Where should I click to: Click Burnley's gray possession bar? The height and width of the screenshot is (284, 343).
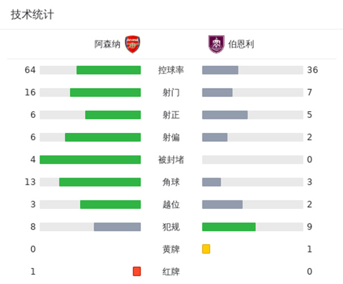tap(220, 70)
